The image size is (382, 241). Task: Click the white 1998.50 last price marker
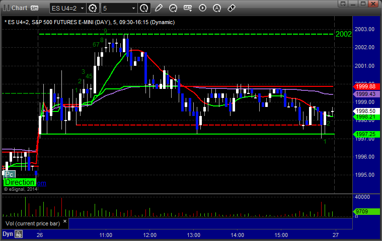366,111
